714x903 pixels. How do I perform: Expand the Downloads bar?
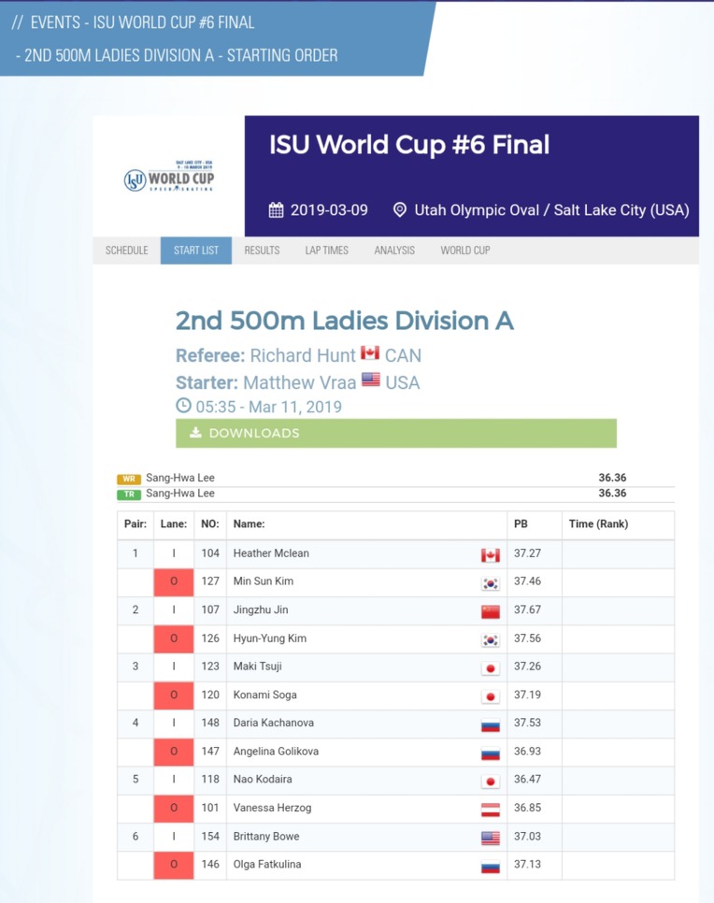[396, 433]
